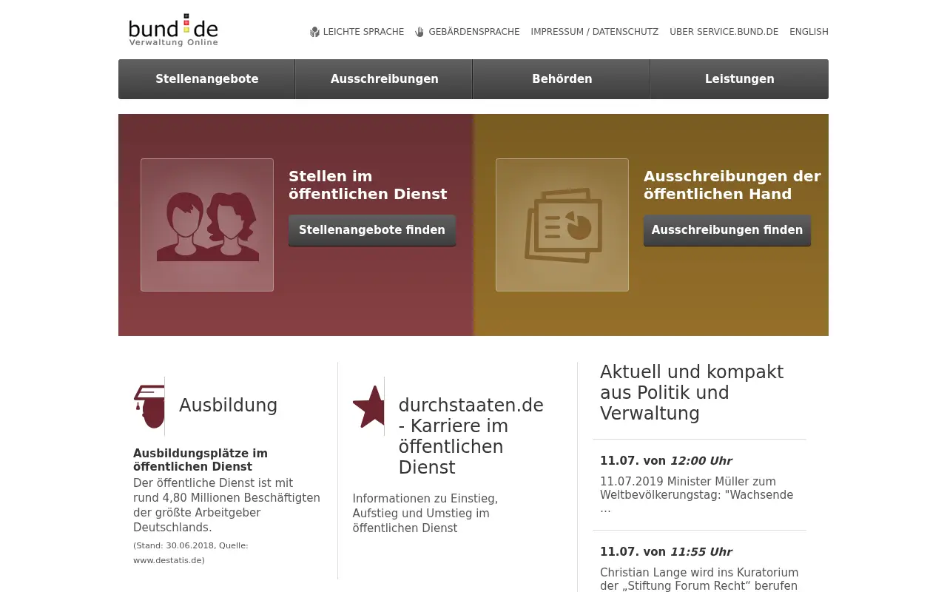Click the Leichte Sprache leaf icon
947x592 pixels.
pos(314,32)
